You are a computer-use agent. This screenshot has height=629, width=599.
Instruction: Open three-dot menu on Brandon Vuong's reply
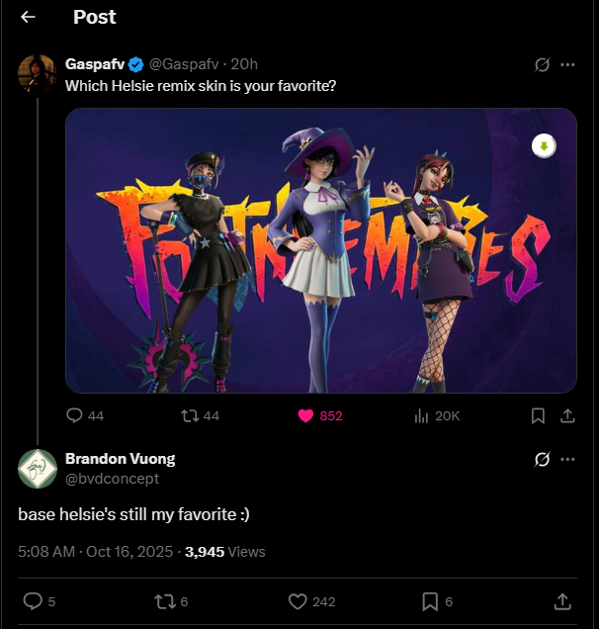pyautogui.click(x=567, y=459)
